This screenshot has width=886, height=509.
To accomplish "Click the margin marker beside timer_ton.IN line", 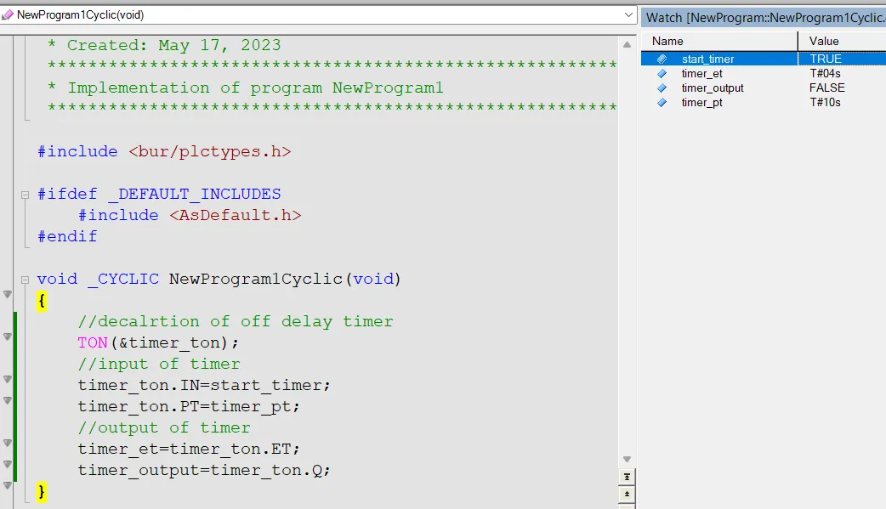I will 8,379.
